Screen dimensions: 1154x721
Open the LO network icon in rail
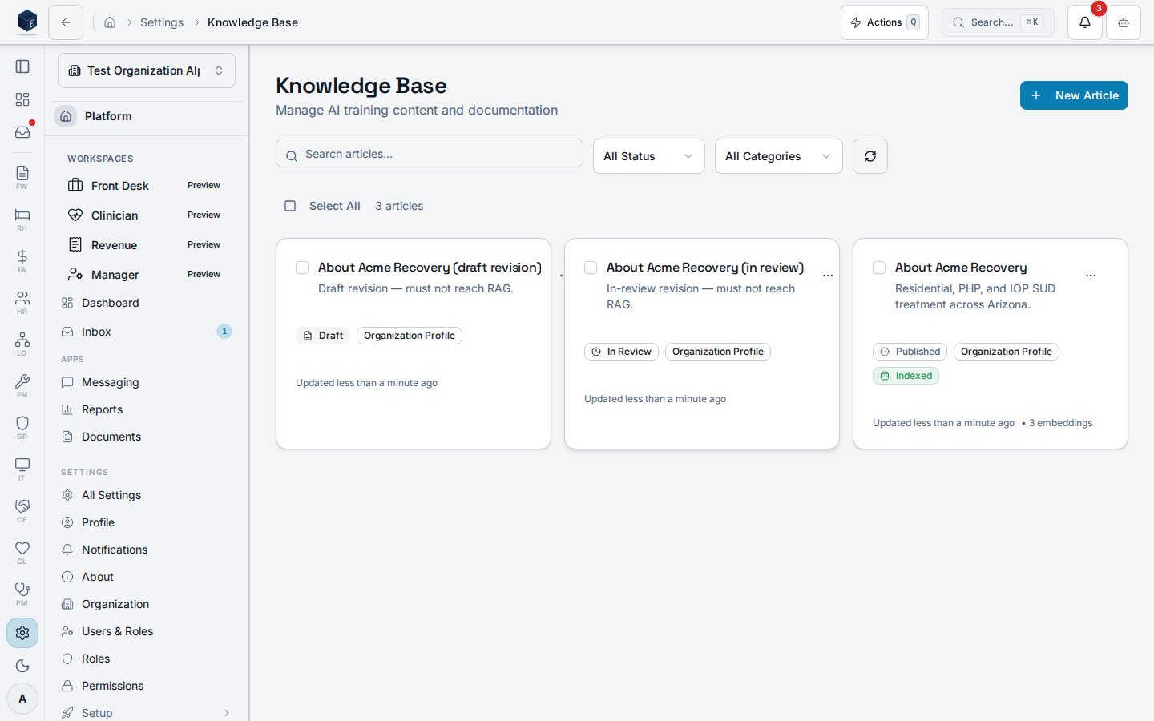pos(22,343)
